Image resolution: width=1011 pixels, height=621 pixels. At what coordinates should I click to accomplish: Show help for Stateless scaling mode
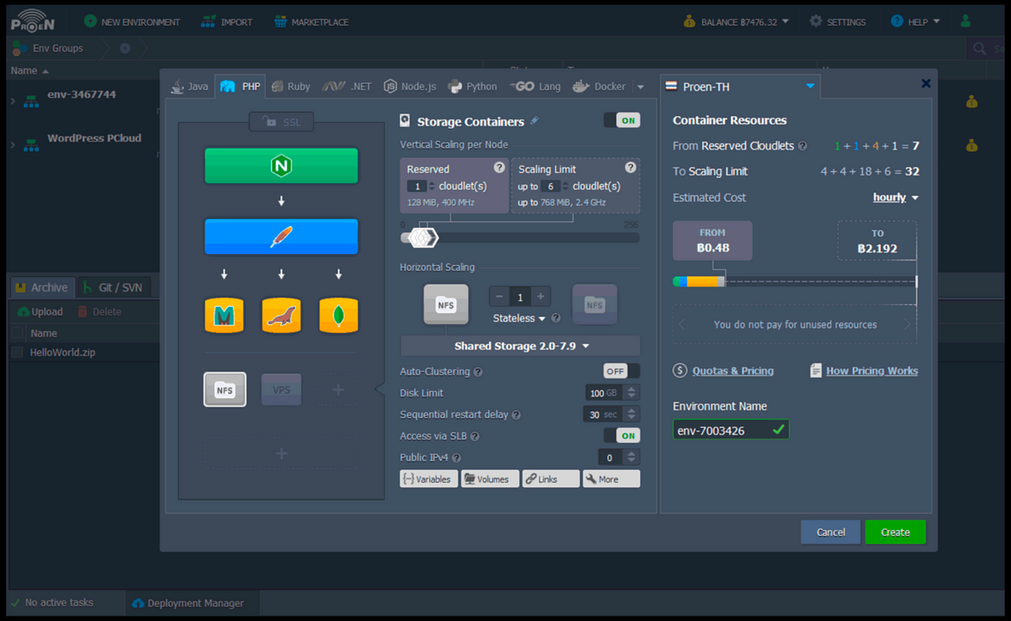click(556, 318)
